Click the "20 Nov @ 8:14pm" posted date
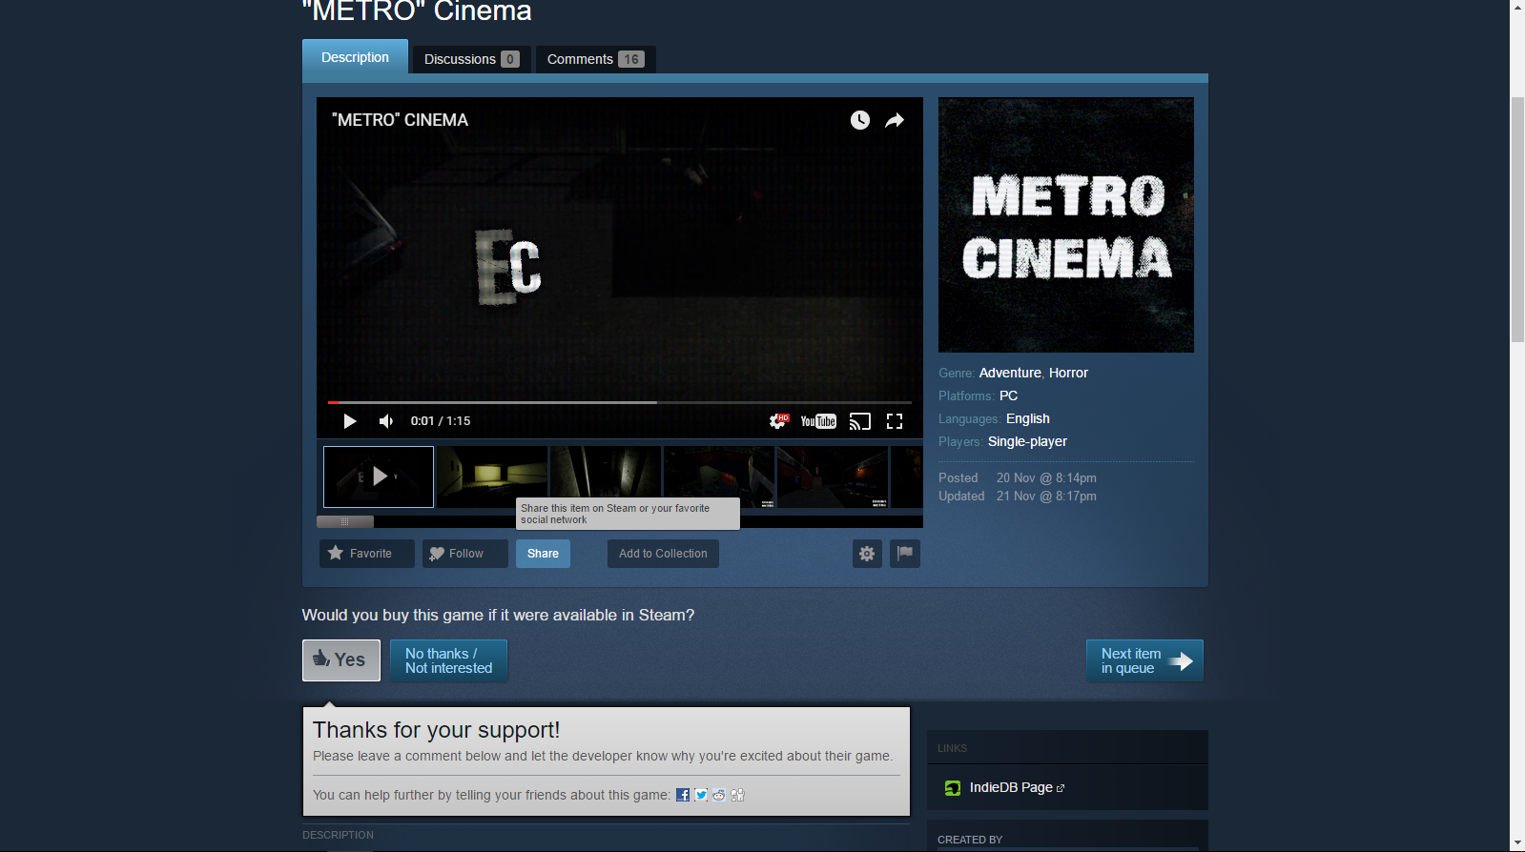 coord(1046,477)
